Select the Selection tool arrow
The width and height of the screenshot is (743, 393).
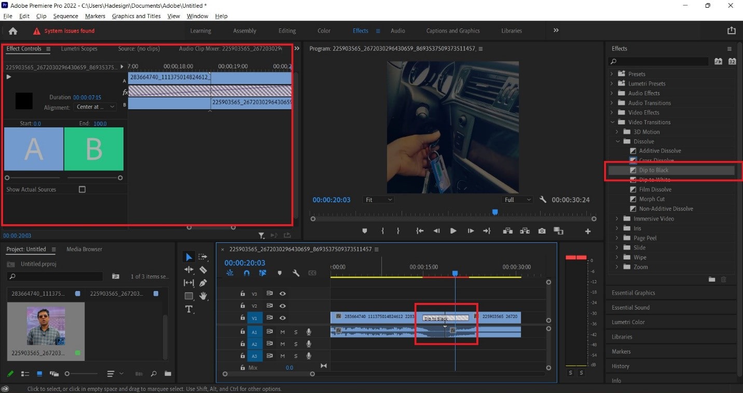point(189,257)
